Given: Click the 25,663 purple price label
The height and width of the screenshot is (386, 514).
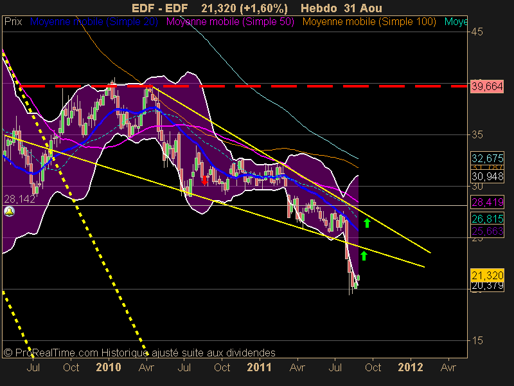Looking at the screenshot, I should (x=487, y=232).
